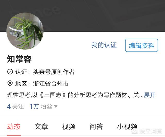
Task: Click the verification checkmark icon
Action: (10, 72)
